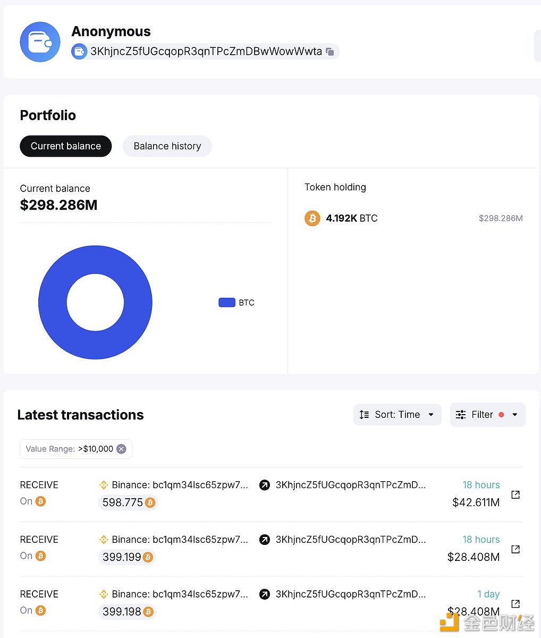Open Binance sender address in third transaction

point(180,594)
